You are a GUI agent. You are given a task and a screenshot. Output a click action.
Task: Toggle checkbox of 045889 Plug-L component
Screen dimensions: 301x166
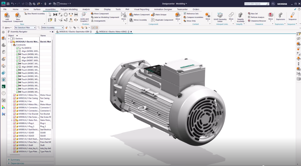[x=14, y=123]
